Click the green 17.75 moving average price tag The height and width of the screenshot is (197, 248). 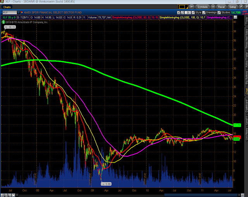point(237,125)
